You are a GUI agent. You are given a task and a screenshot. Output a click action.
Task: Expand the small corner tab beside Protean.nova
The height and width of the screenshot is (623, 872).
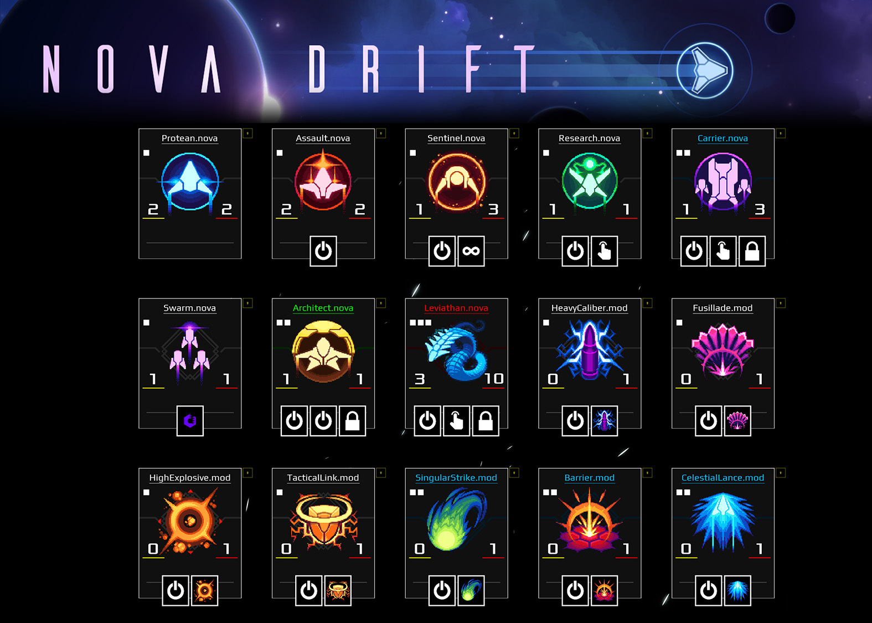pos(247,133)
